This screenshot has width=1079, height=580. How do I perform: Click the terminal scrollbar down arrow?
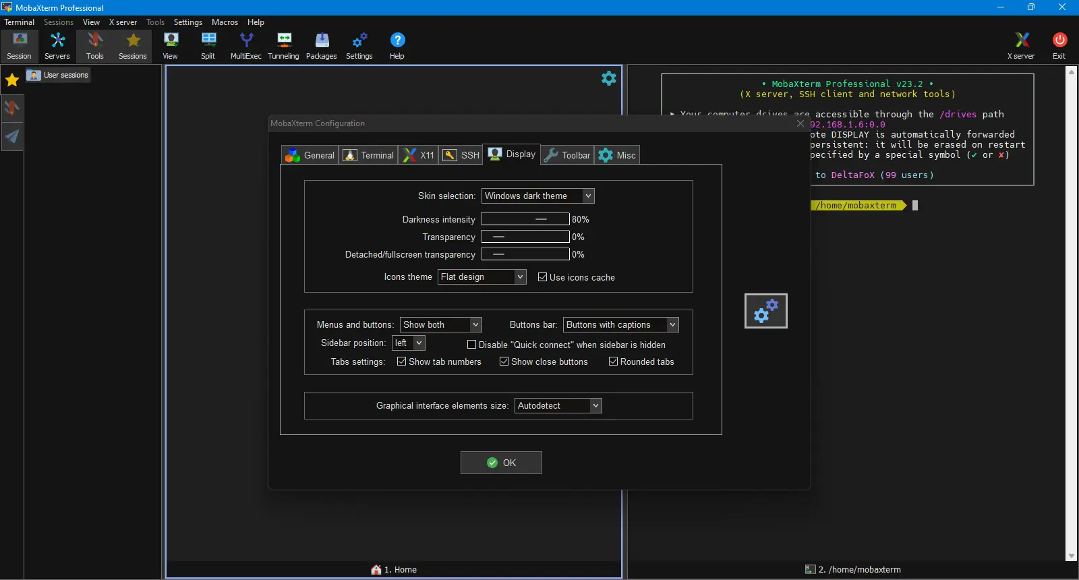point(1072,556)
